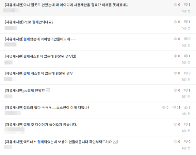Open post 'PC로 결제안되나요?'
This screenshot has width=196, height=155.
(x=29, y=22)
